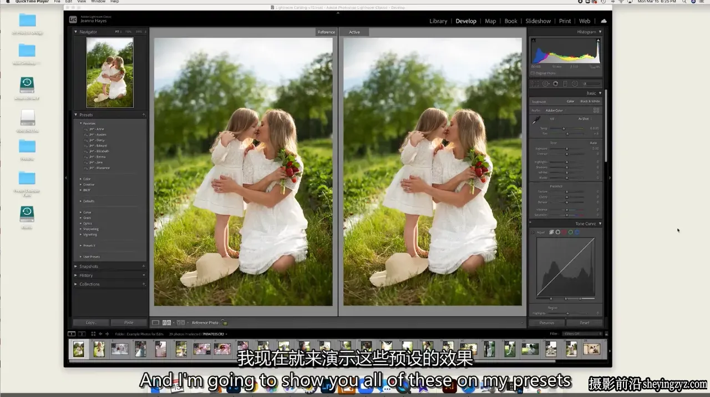Click the Paste button
Viewport: 710px width, 397px height.
pos(129,323)
